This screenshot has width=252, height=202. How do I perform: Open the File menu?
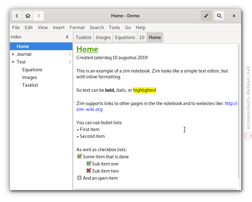[16, 28]
